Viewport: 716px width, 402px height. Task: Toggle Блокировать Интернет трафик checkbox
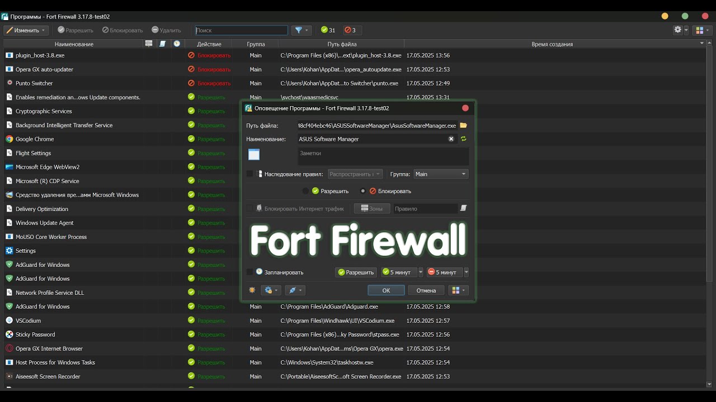click(249, 208)
